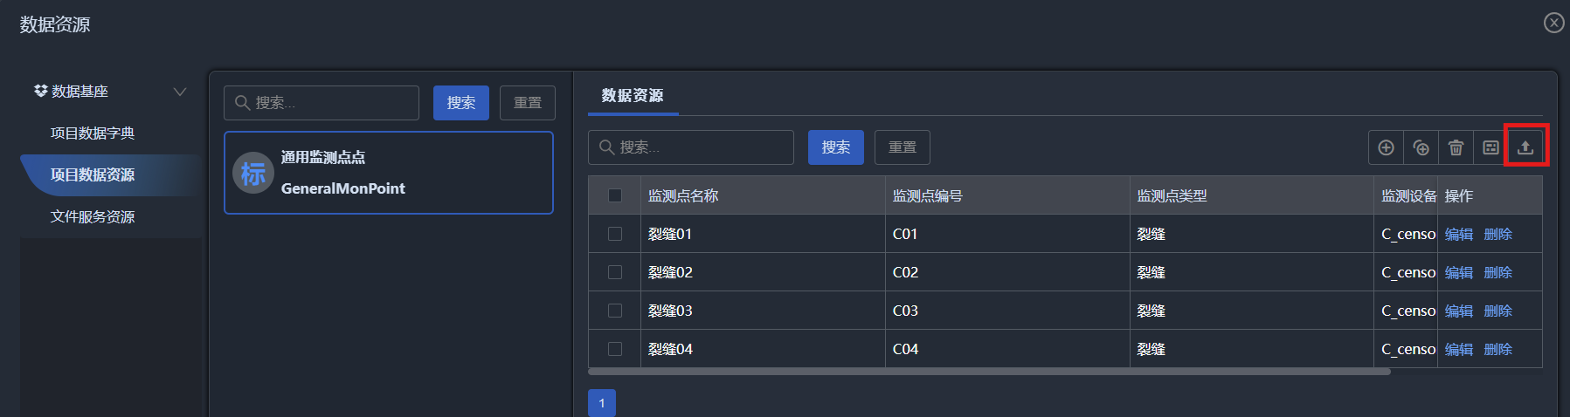Screen dimensions: 1570x417
Task: Open 项目数据字典 in sidebar
Action: click(x=93, y=133)
